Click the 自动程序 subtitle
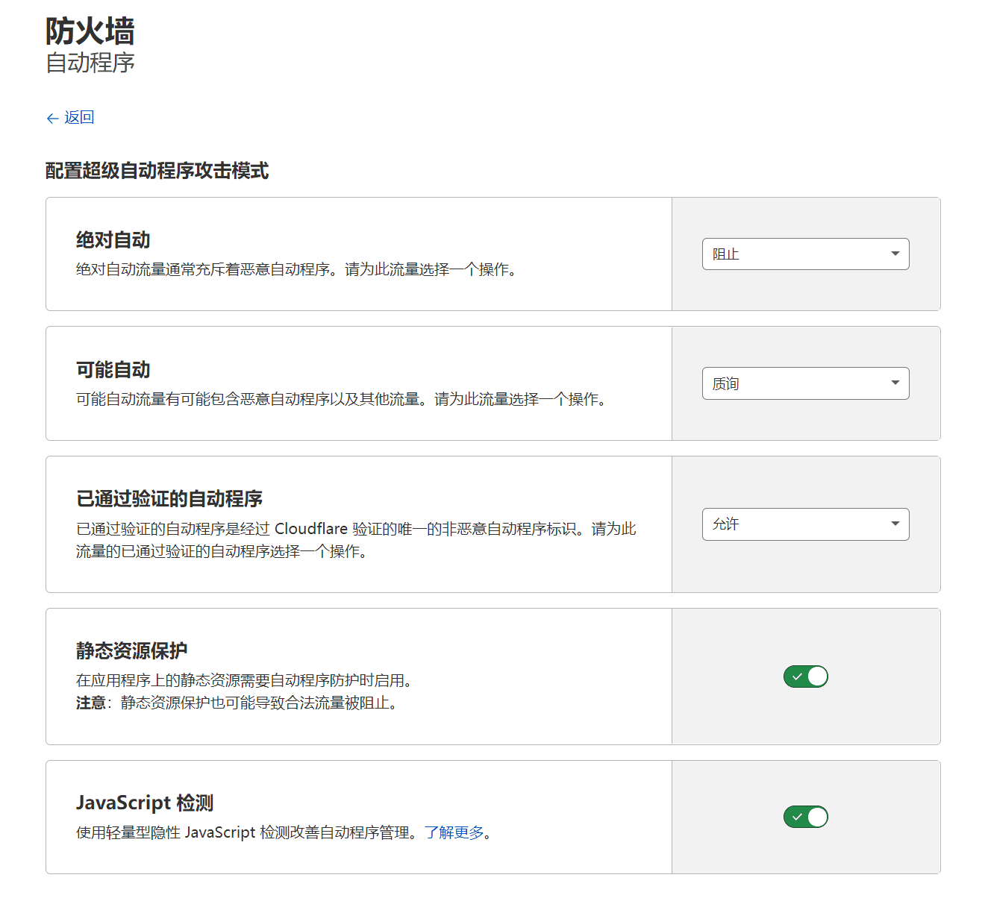 [x=90, y=63]
